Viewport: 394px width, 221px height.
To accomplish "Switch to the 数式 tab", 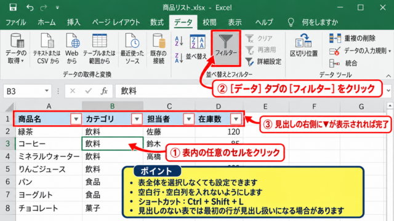I will point(157,22).
